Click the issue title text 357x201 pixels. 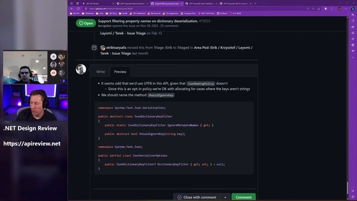coord(148,21)
